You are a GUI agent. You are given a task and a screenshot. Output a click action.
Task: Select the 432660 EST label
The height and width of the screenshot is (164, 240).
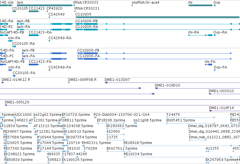pos(113,132)
